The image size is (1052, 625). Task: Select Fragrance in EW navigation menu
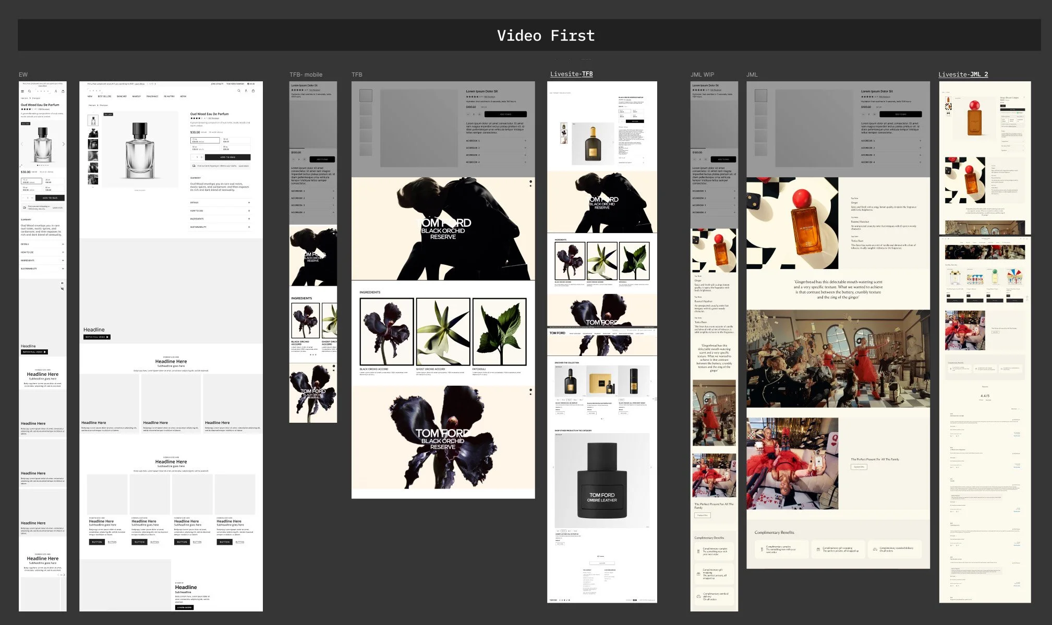(x=152, y=96)
